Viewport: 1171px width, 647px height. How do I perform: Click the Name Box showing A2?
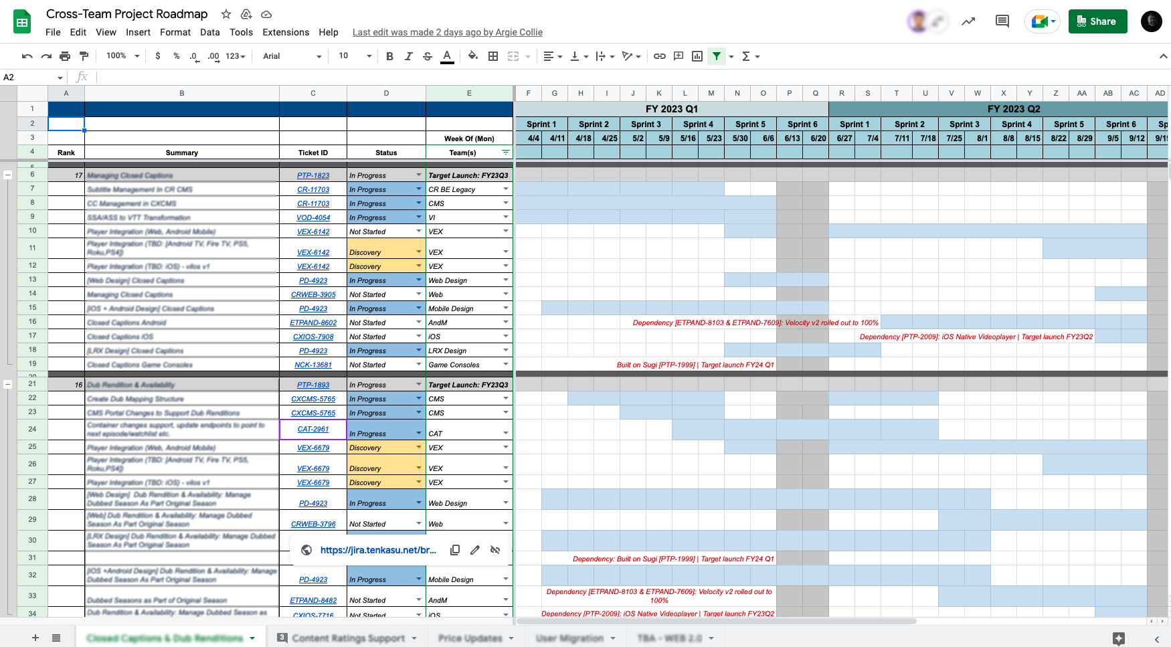(x=32, y=78)
